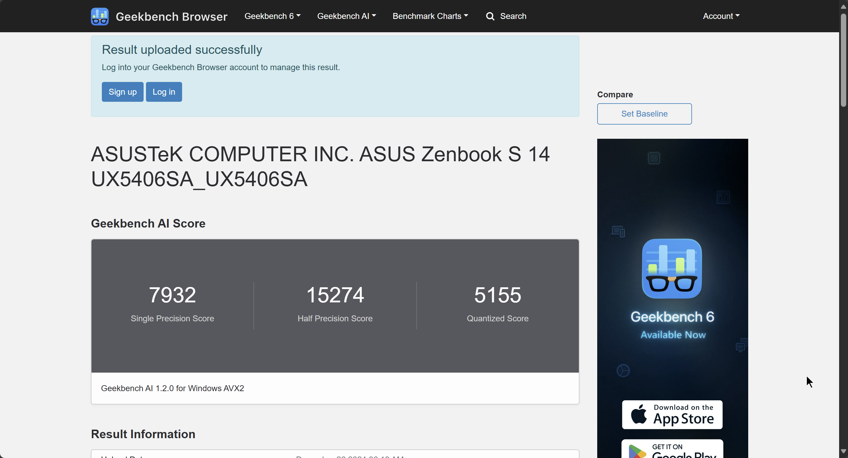
Task: Click the Geekbench Browser logo icon
Action: click(100, 16)
